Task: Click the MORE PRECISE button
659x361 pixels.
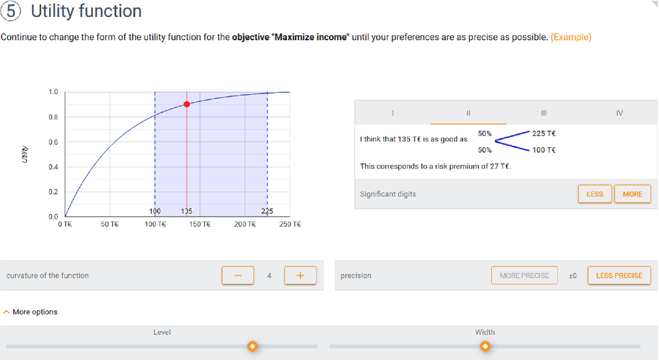Action: [x=524, y=275]
